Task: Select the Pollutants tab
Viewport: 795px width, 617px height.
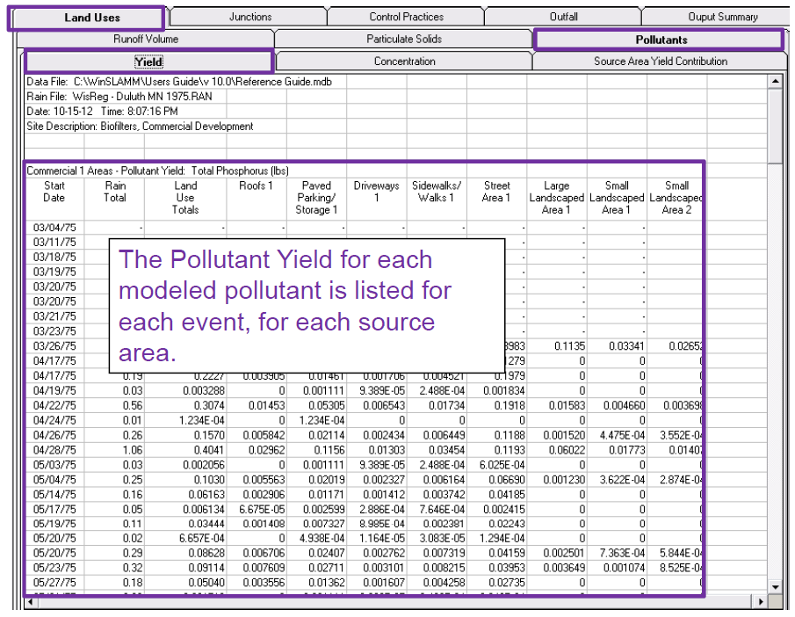Action: click(x=661, y=40)
